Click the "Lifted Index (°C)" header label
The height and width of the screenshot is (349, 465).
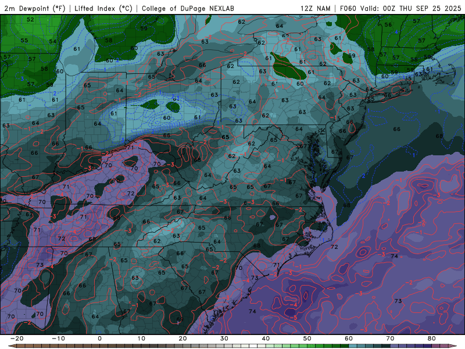point(103,8)
